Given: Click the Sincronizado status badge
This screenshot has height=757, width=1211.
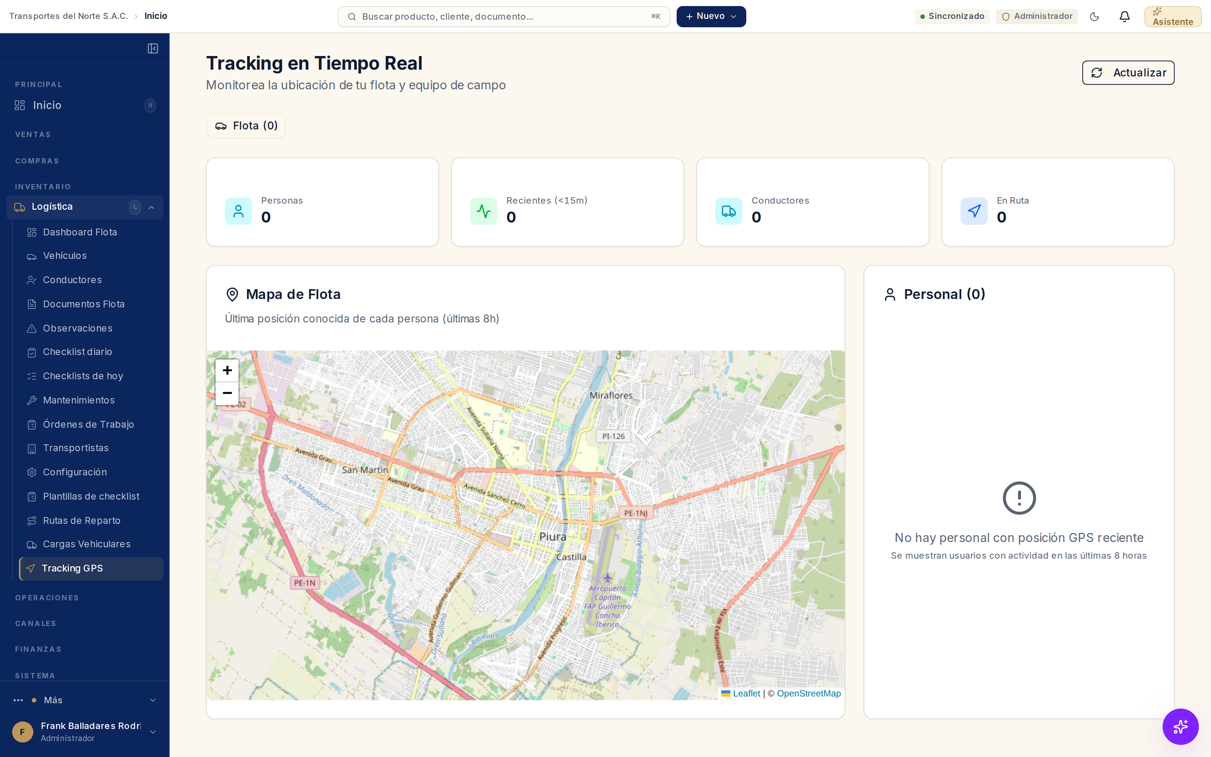Looking at the screenshot, I should coord(952,17).
